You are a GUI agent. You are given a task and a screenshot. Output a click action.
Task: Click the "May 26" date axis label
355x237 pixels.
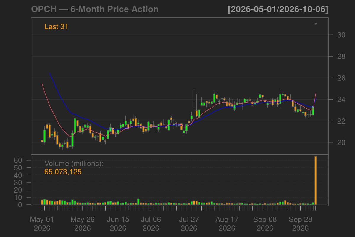coord(83,220)
